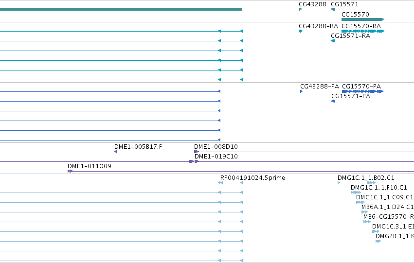The height and width of the screenshot is (263, 414).
Task: Select the CG15570-PA coding glyph
Action: click(x=362, y=91)
